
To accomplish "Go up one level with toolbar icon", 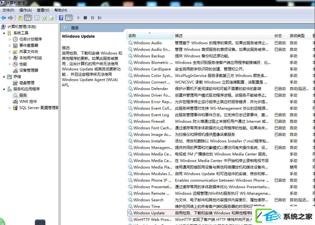I will 20,18.
